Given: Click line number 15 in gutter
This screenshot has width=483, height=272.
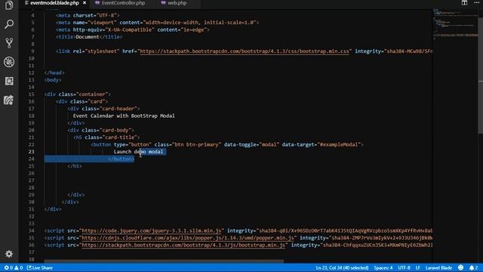Looking at the screenshot, I should pyautogui.click(x=32, y=94).
